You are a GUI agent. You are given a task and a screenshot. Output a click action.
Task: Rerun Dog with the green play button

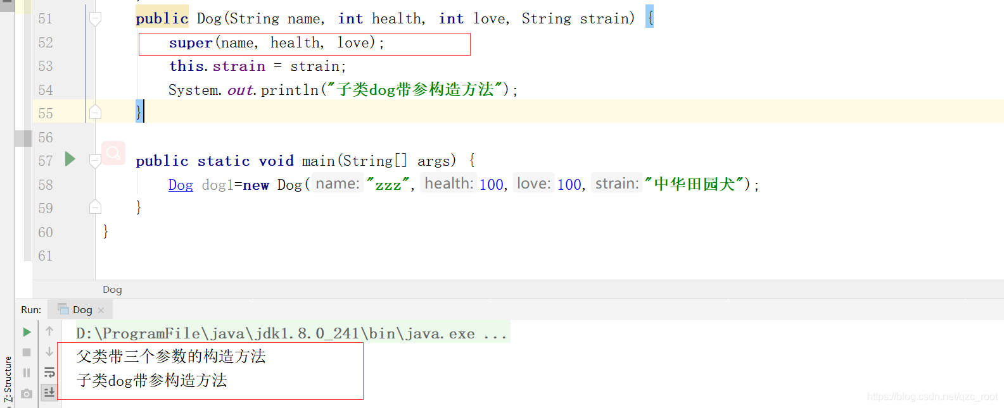click(27, 332)
